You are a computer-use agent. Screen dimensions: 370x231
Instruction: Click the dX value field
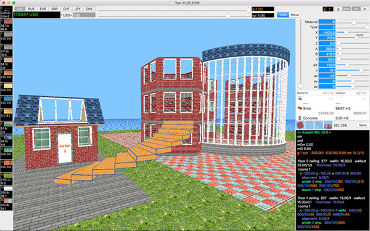click(327, 65)
